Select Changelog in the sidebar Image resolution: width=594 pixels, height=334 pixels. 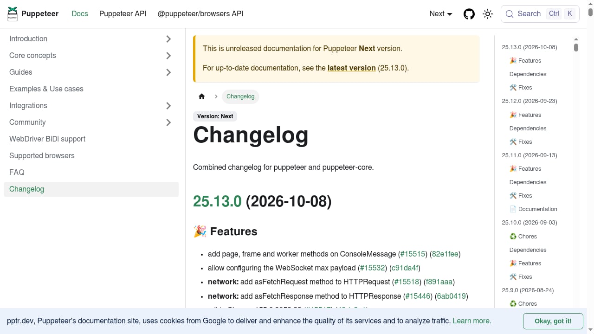[x=91, y=189]
